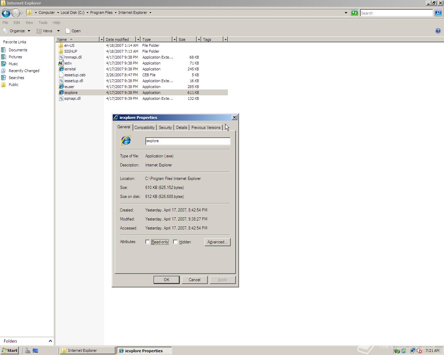The height and width of the screenshot is (355, 444).
Task: Select the General tab
Action: pyautogui.click(x=124, y=127)
